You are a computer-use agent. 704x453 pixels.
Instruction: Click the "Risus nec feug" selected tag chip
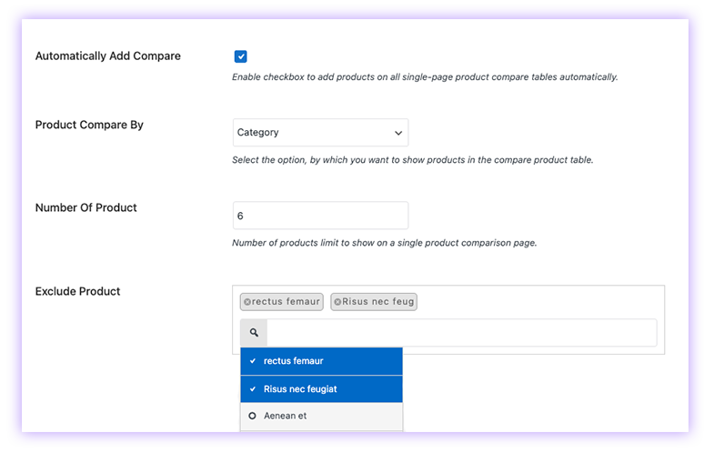click(x=377, y=302)
